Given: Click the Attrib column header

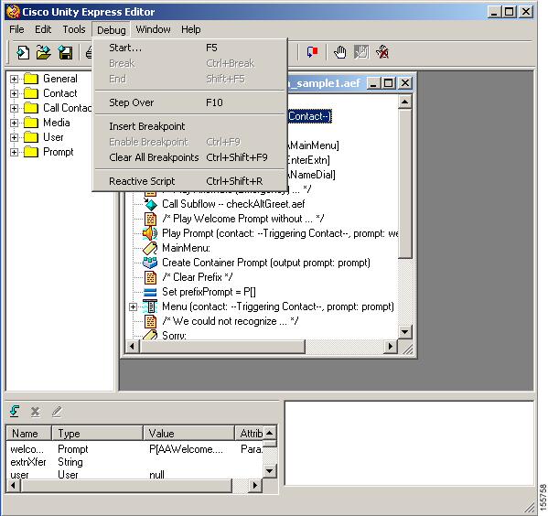Looking at the screenshot, I should [x=249, y=433].
